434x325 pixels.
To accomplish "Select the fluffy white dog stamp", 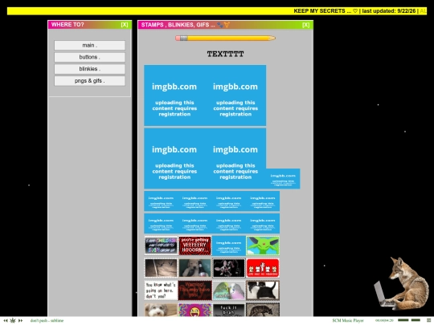I will tap(161, 310).
